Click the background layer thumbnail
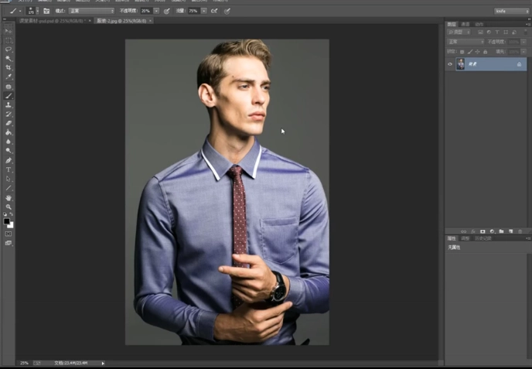Viewport: 532px width, 369px height. 461,64
